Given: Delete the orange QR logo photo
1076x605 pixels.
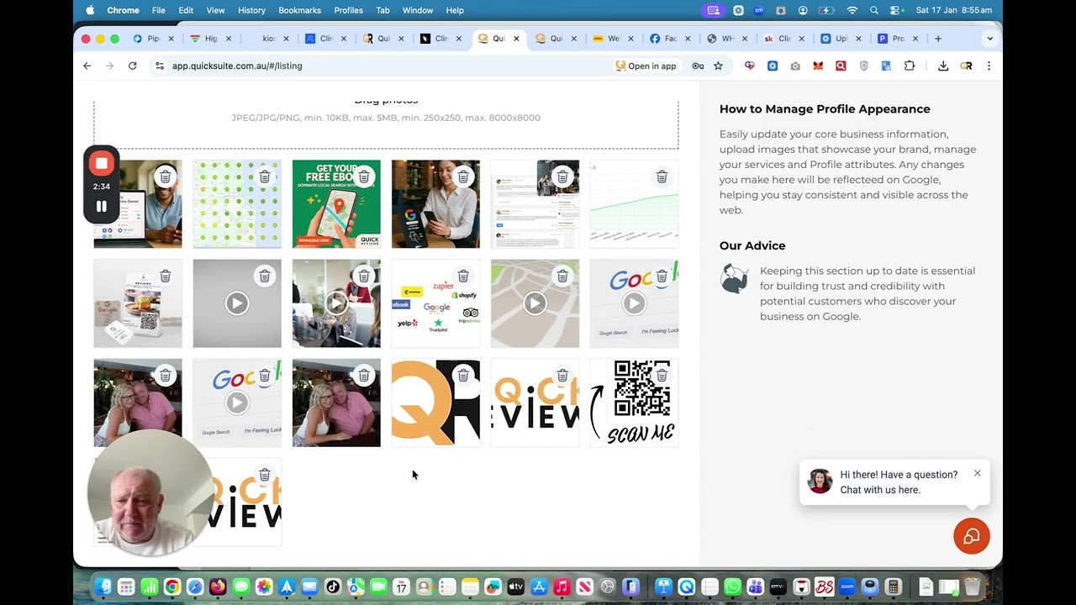Looking at the screenshot, I should click(x=463, y=376).
